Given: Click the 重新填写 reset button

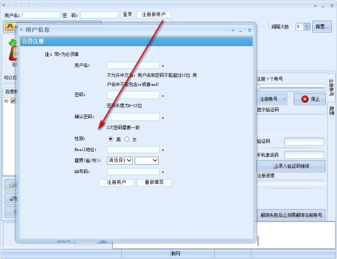Looking at the screenshot, I should tap(154, 182).
